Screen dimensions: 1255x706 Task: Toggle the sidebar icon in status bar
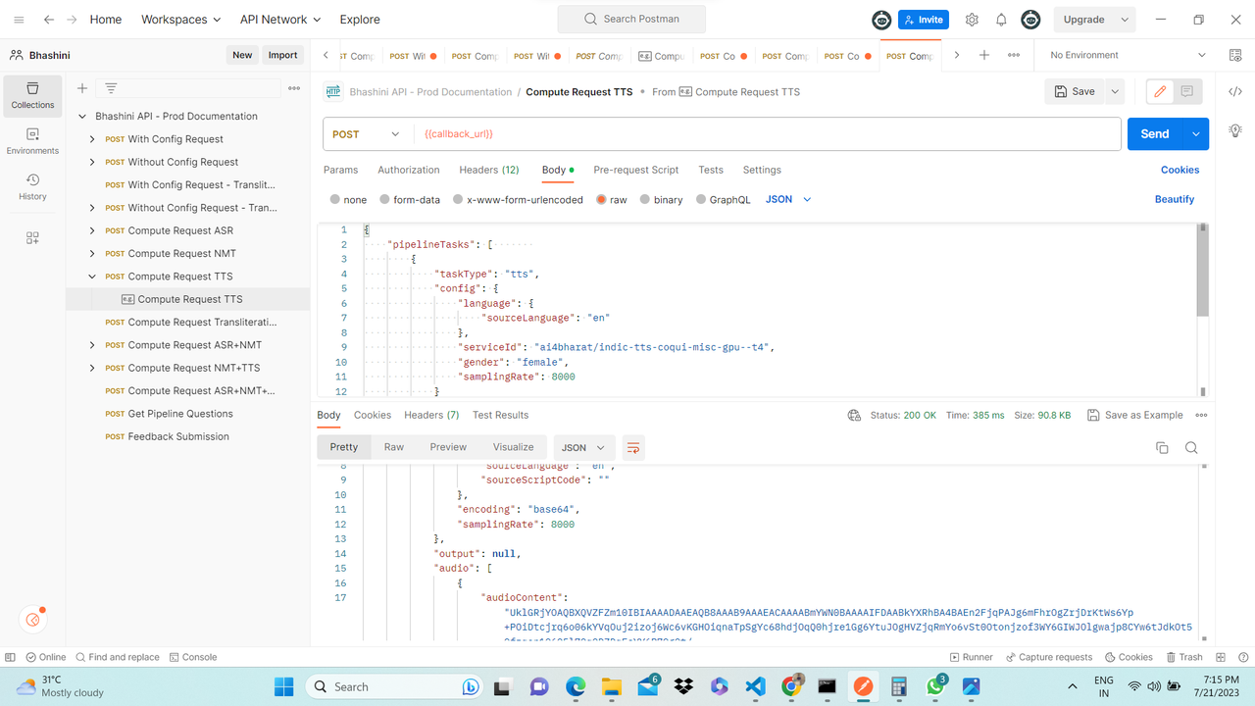[11, 657]
